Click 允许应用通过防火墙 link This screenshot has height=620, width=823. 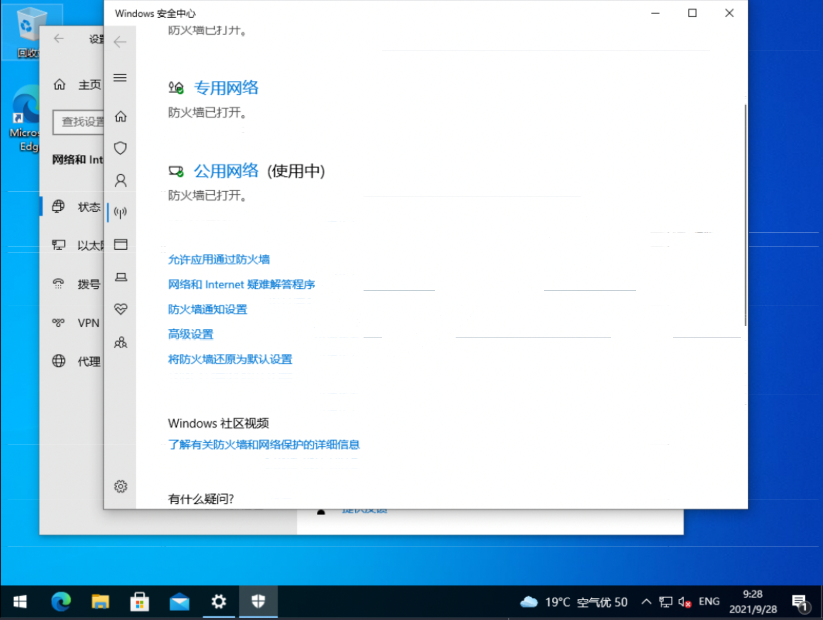219,260
